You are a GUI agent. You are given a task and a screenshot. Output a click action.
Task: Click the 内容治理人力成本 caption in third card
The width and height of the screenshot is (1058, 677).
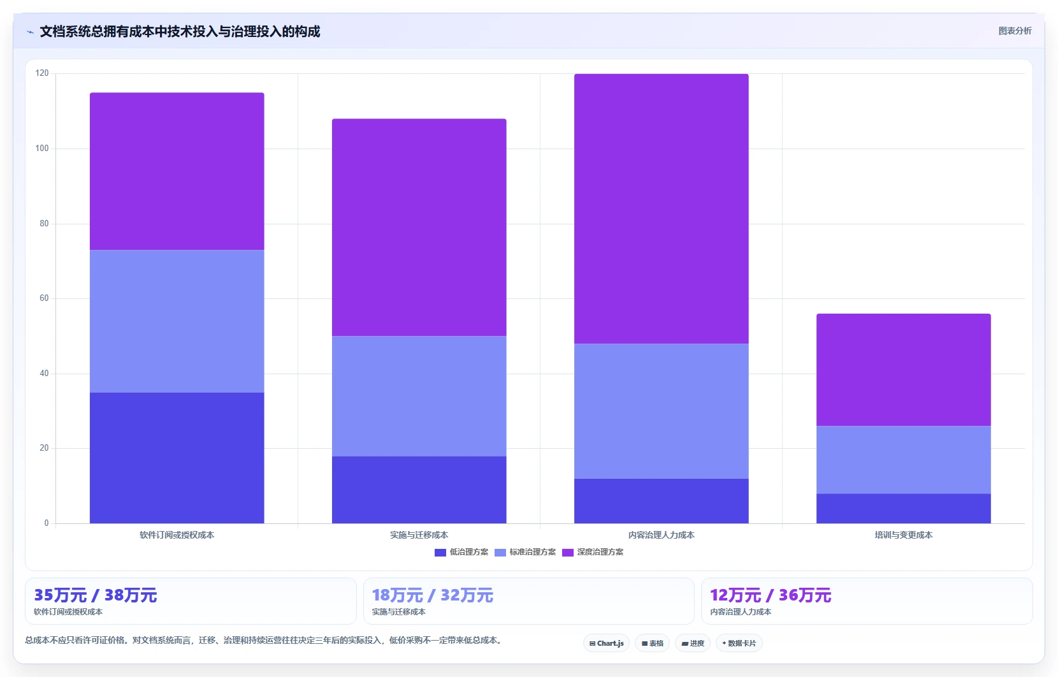tap(741, 612)
